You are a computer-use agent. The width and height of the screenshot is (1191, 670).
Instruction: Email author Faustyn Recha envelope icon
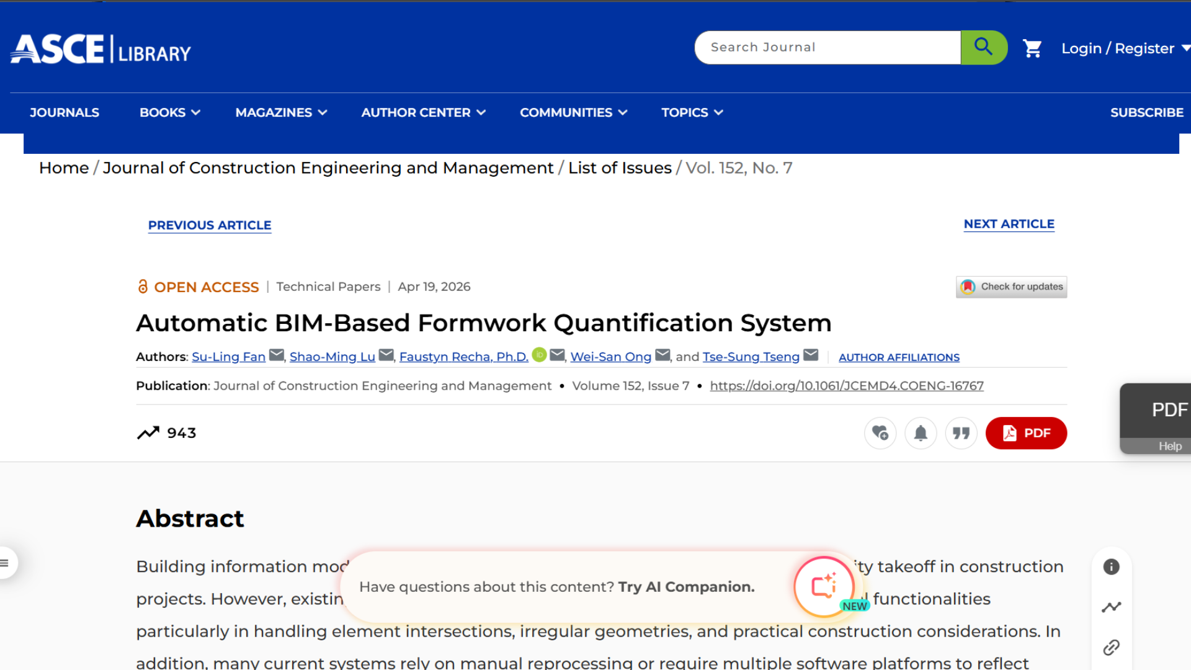click(x=557, y=355)
